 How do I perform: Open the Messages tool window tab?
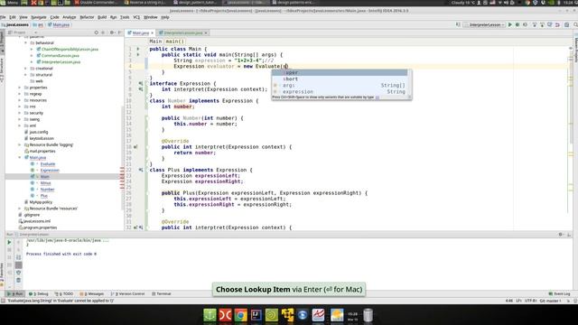click(x=92, y=293)
